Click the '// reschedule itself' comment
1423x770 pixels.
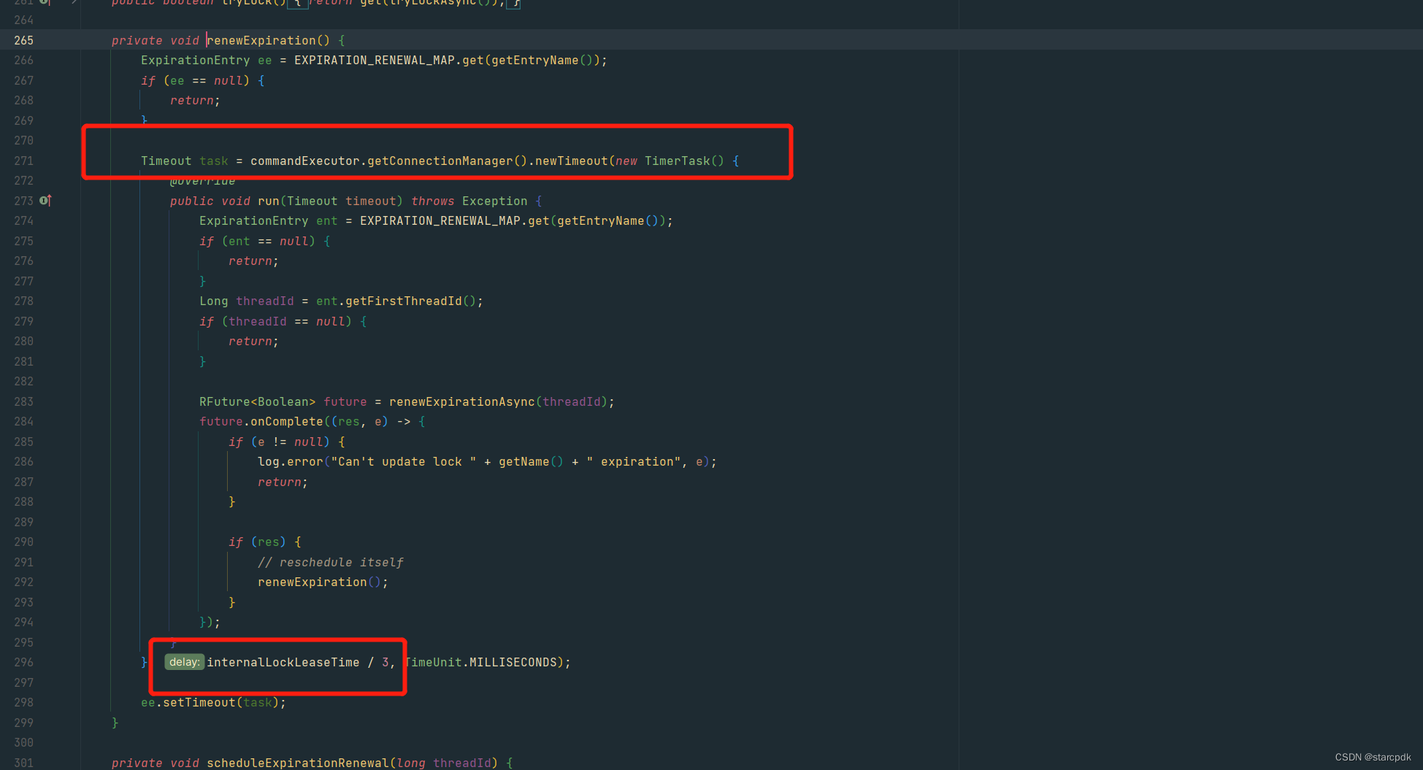click(x=331, y=562)
